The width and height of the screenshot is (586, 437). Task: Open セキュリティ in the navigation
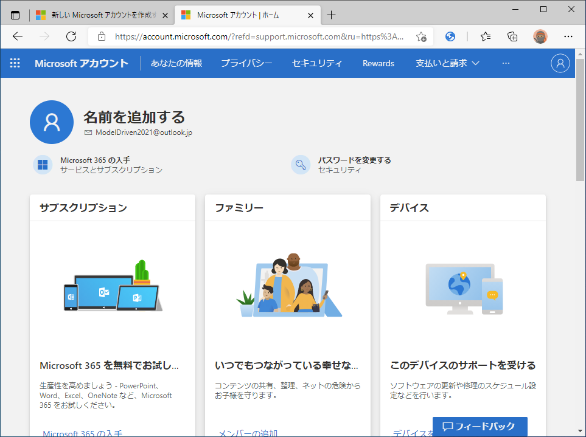click(317, 63)
